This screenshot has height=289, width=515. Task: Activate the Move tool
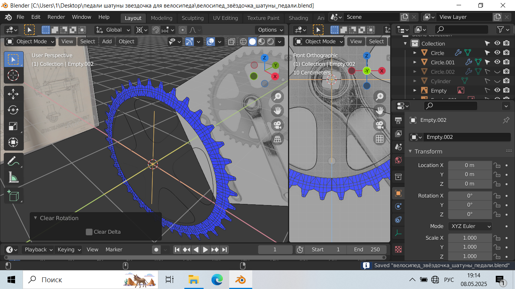tap(14, 94)
